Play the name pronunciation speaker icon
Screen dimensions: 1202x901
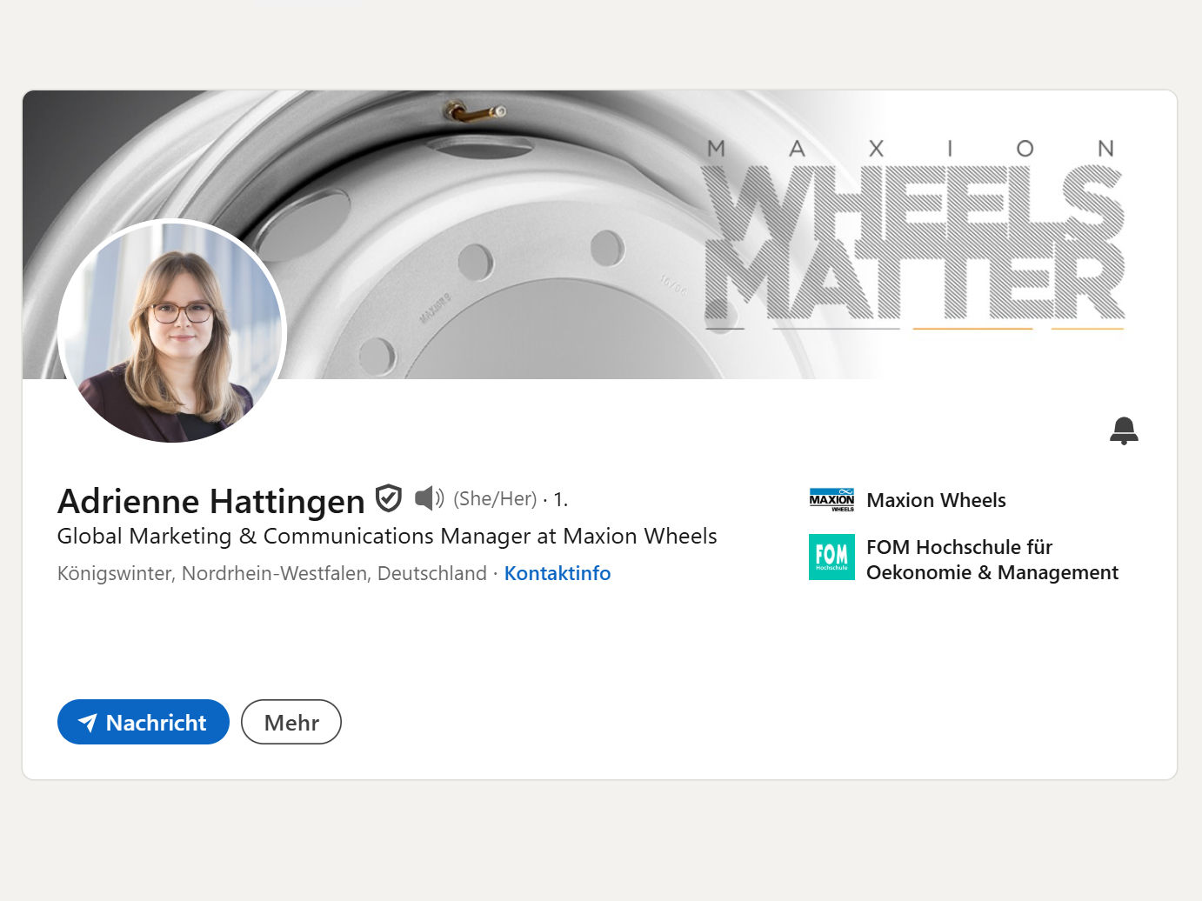429,498
